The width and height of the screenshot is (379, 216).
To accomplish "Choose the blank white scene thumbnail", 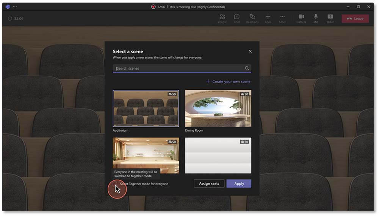I will (218, 155).
